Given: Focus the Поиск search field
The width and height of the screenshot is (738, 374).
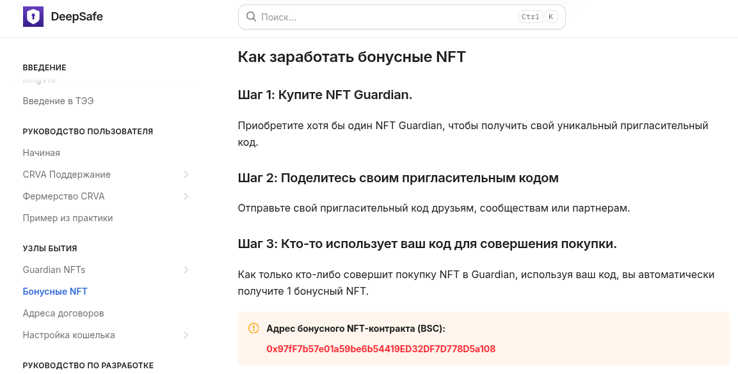Looking at the screenshot, I should 384,17.
